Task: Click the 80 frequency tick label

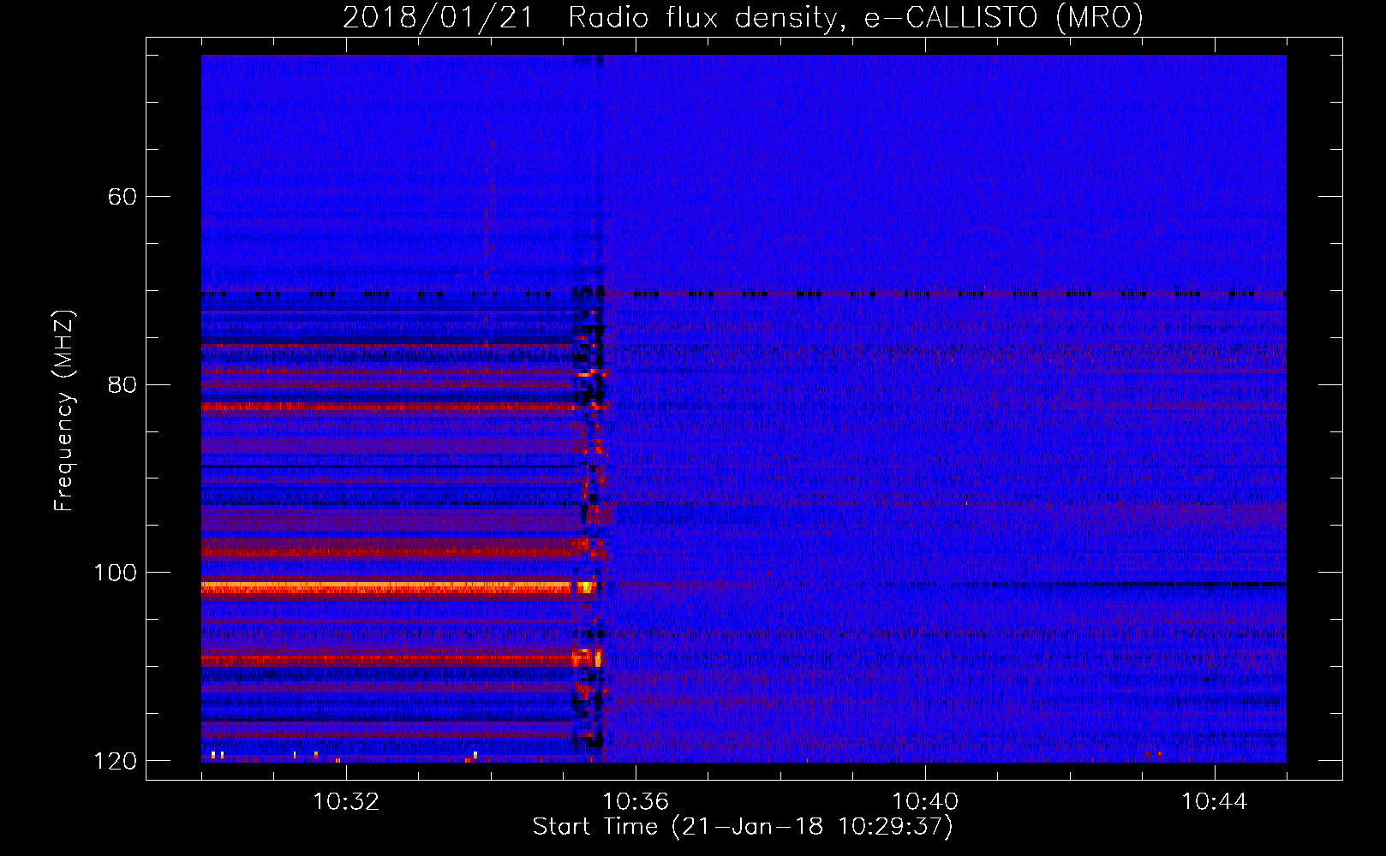Action: click(x=122, y=384)
